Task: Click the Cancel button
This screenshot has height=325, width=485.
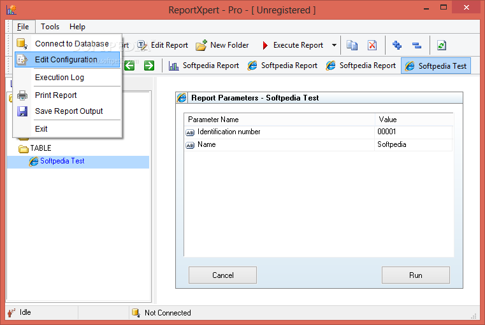Action: tap(222, 275)
